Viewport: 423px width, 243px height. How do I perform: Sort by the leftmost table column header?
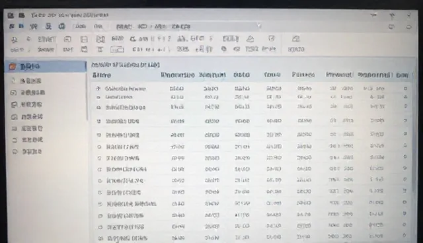pyautogui.click(x=102, y=75)
